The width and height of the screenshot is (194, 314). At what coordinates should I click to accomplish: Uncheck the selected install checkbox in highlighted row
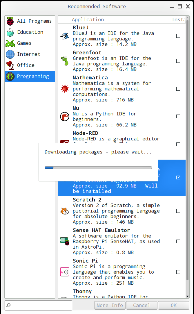click(x=178, y=177)
